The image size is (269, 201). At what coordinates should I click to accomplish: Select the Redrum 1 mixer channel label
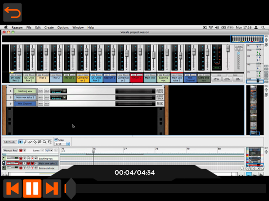pos(110,79)
